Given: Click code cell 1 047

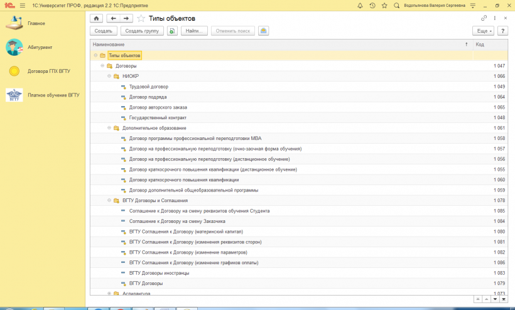Looking at the screenshot, I should (491, 66).
